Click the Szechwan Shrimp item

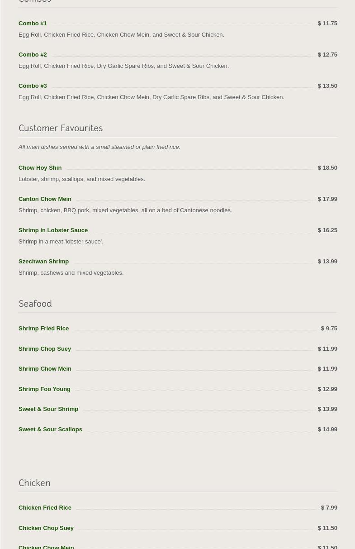[x=43, y=262]
